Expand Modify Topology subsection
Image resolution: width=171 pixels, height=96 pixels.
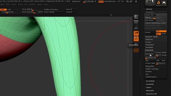[x=152, y=69]
